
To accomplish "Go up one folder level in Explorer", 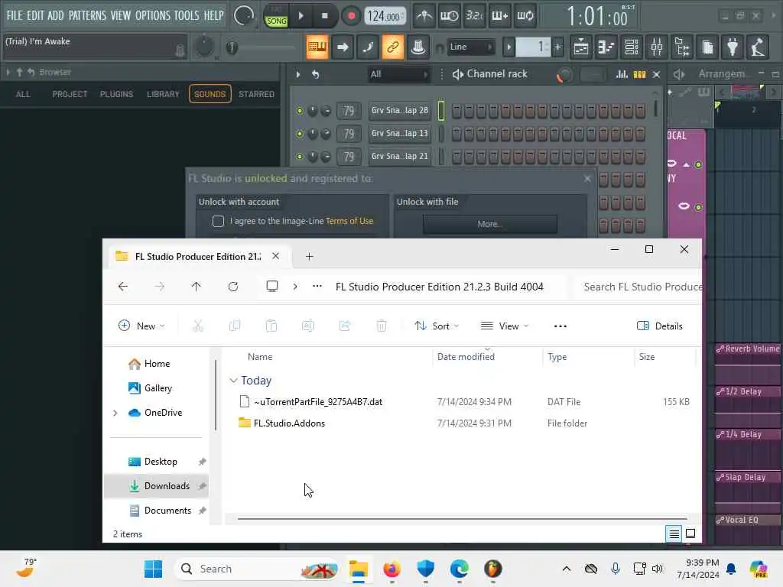I will click(x=196, y=287).
